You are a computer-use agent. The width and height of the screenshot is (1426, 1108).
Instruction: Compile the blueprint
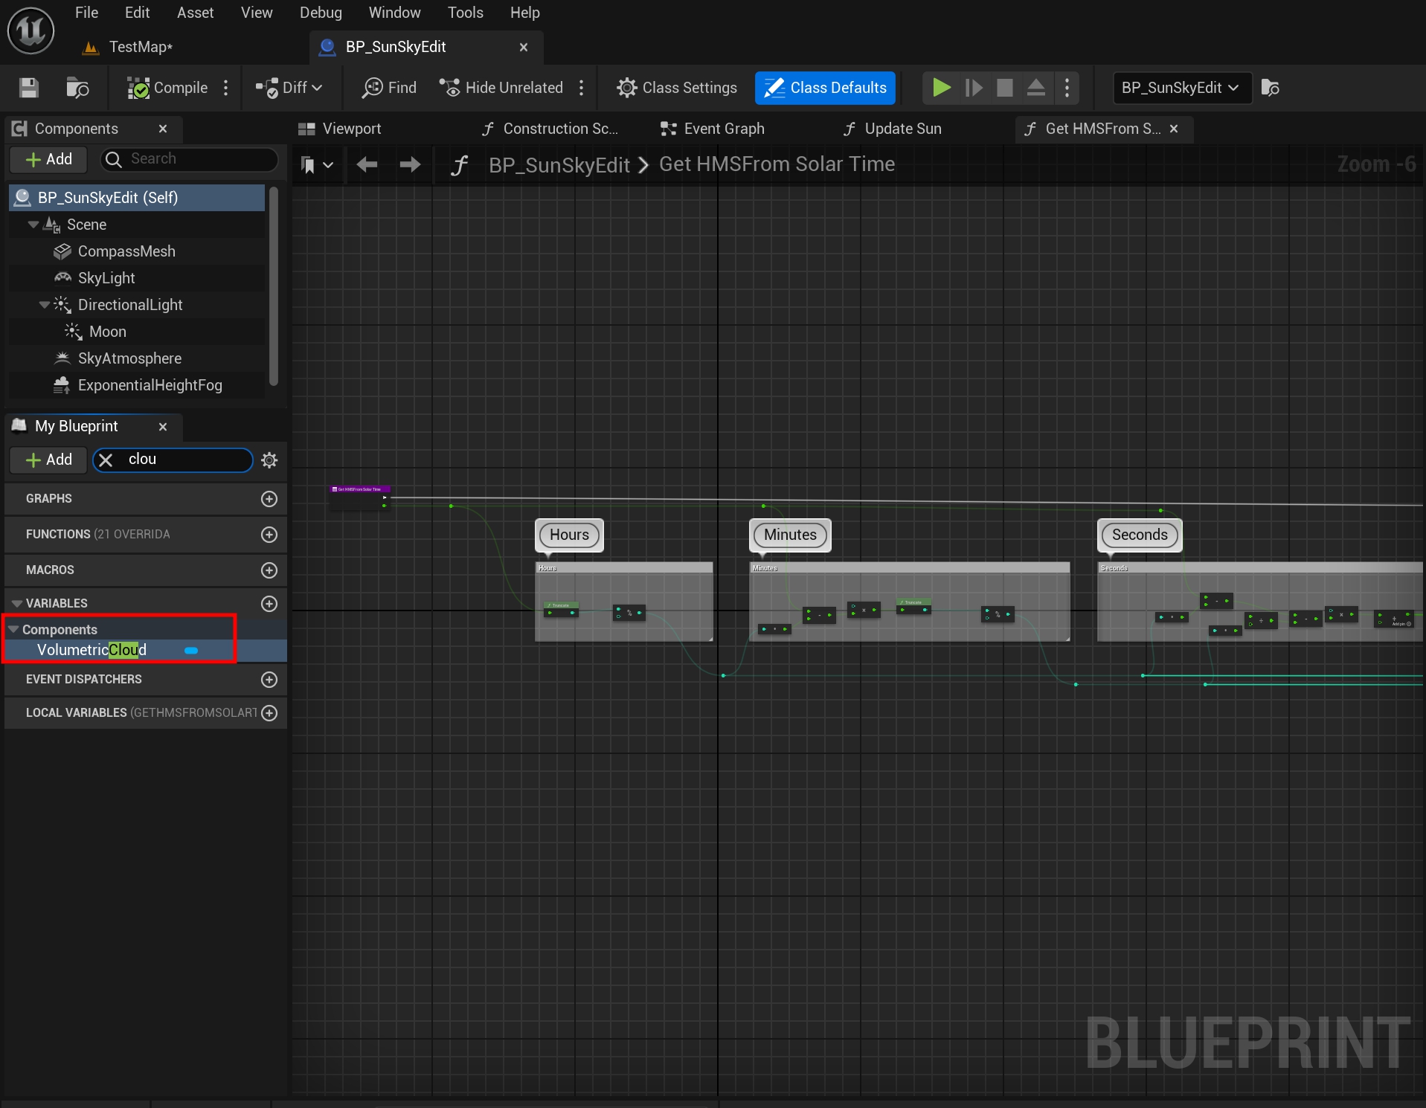167,88
